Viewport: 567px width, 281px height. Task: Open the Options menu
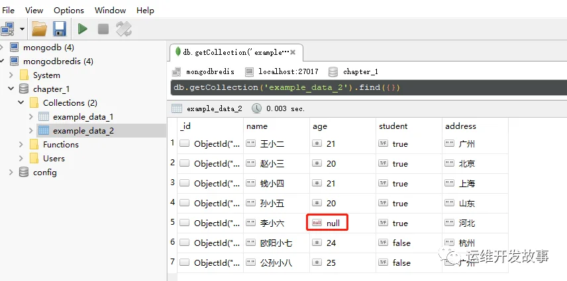pyautogui.click(x=69, y=11)
